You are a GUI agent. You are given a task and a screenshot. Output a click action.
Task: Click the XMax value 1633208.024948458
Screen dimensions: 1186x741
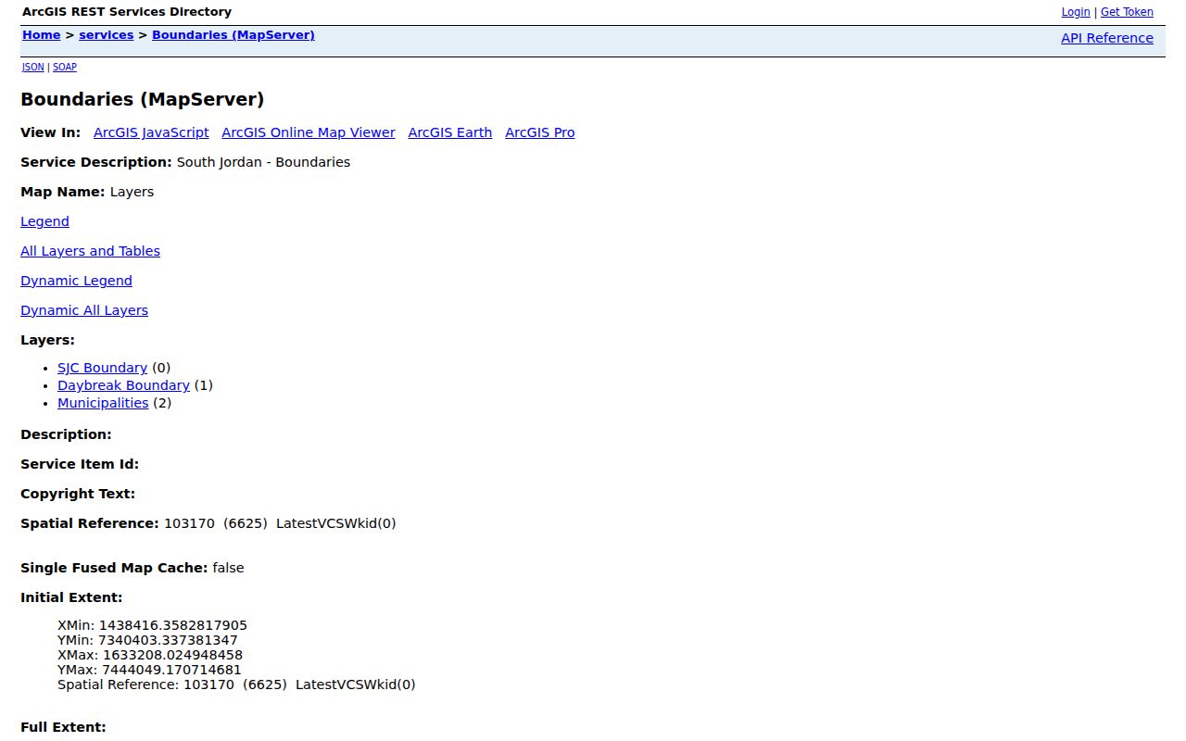pyautogui.click(x=172, y=655)
